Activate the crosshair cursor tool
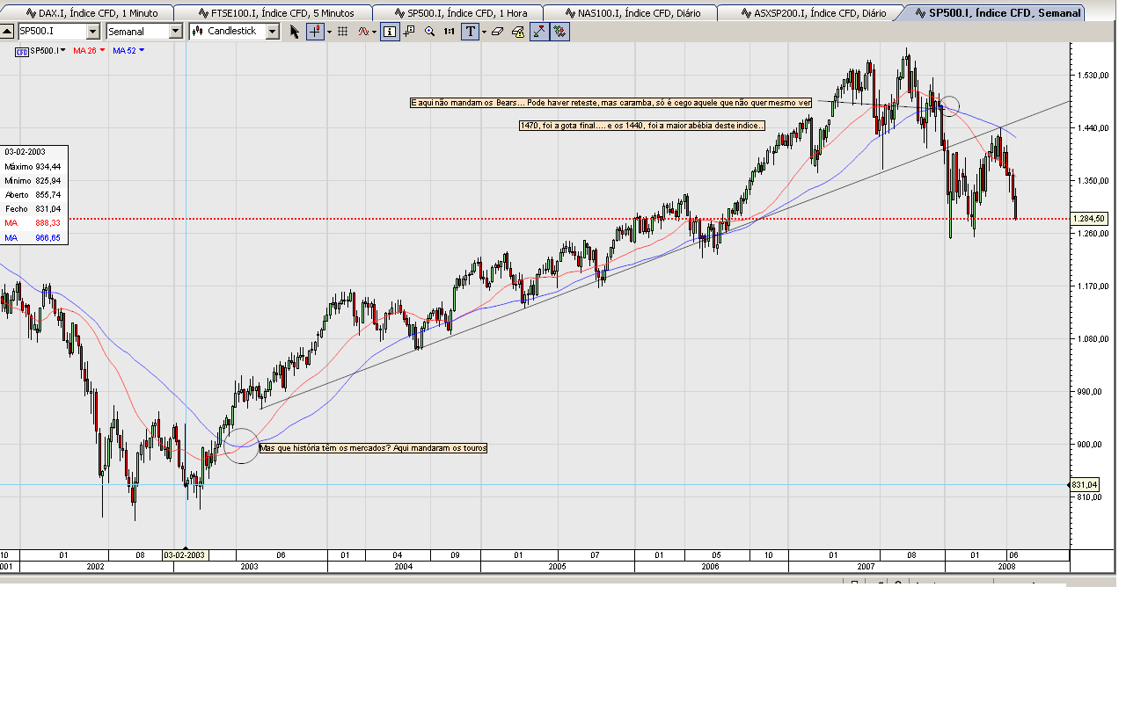Screen dimensions: 1126x703 click(x=315, y=31)
